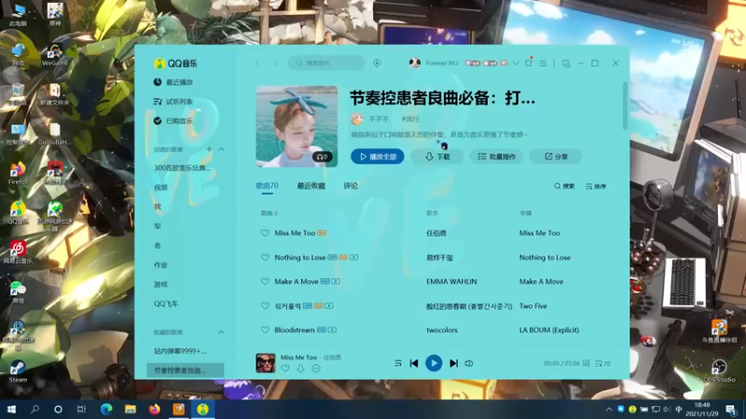
Task: Click the vertical scrollbar of the playlist page
Action: click(625, 105)
